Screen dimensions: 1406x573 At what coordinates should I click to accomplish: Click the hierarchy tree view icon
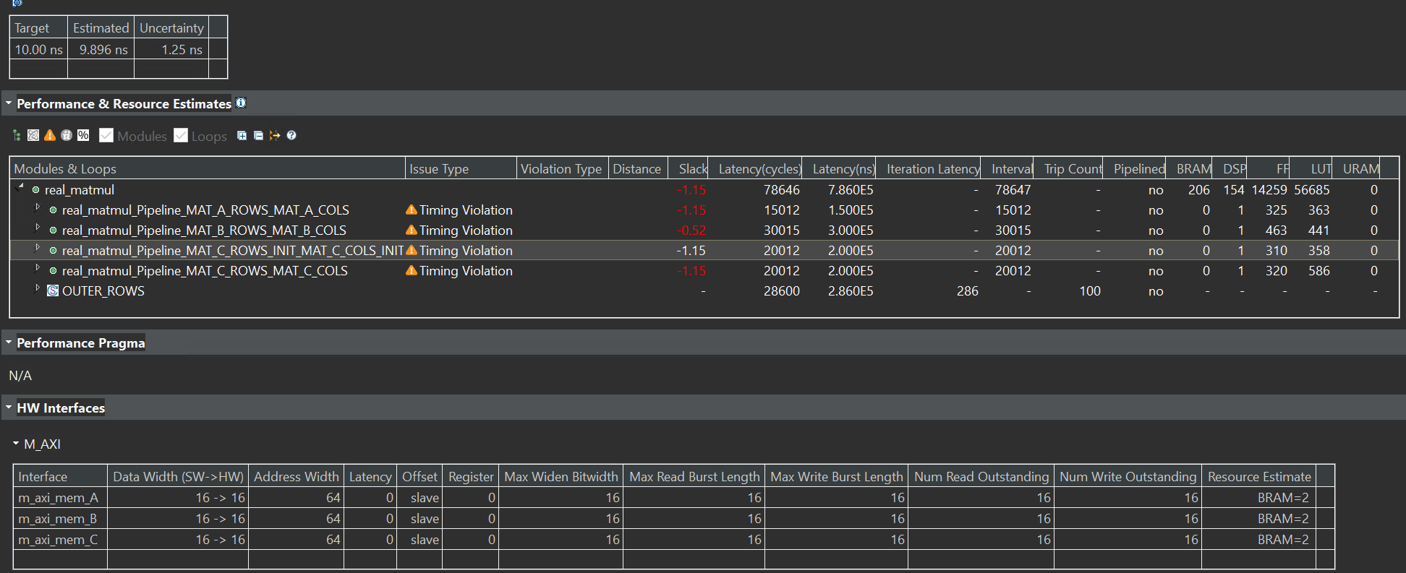[x=17, y=135]
